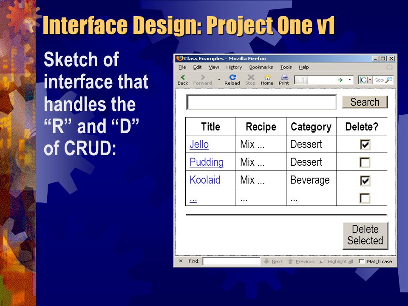Uncheck the Delete checkbox for Jello
Image resolution: width=408 pixels, height=306 pixels.
click(x=365, y=144)
